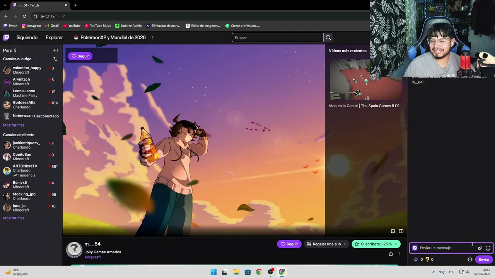Image resolution: width=495 pixels, height=278 pixels.
Task: Open the Linktree Admin bookmark
Action: pyautogui.click(x=128, y=26)
